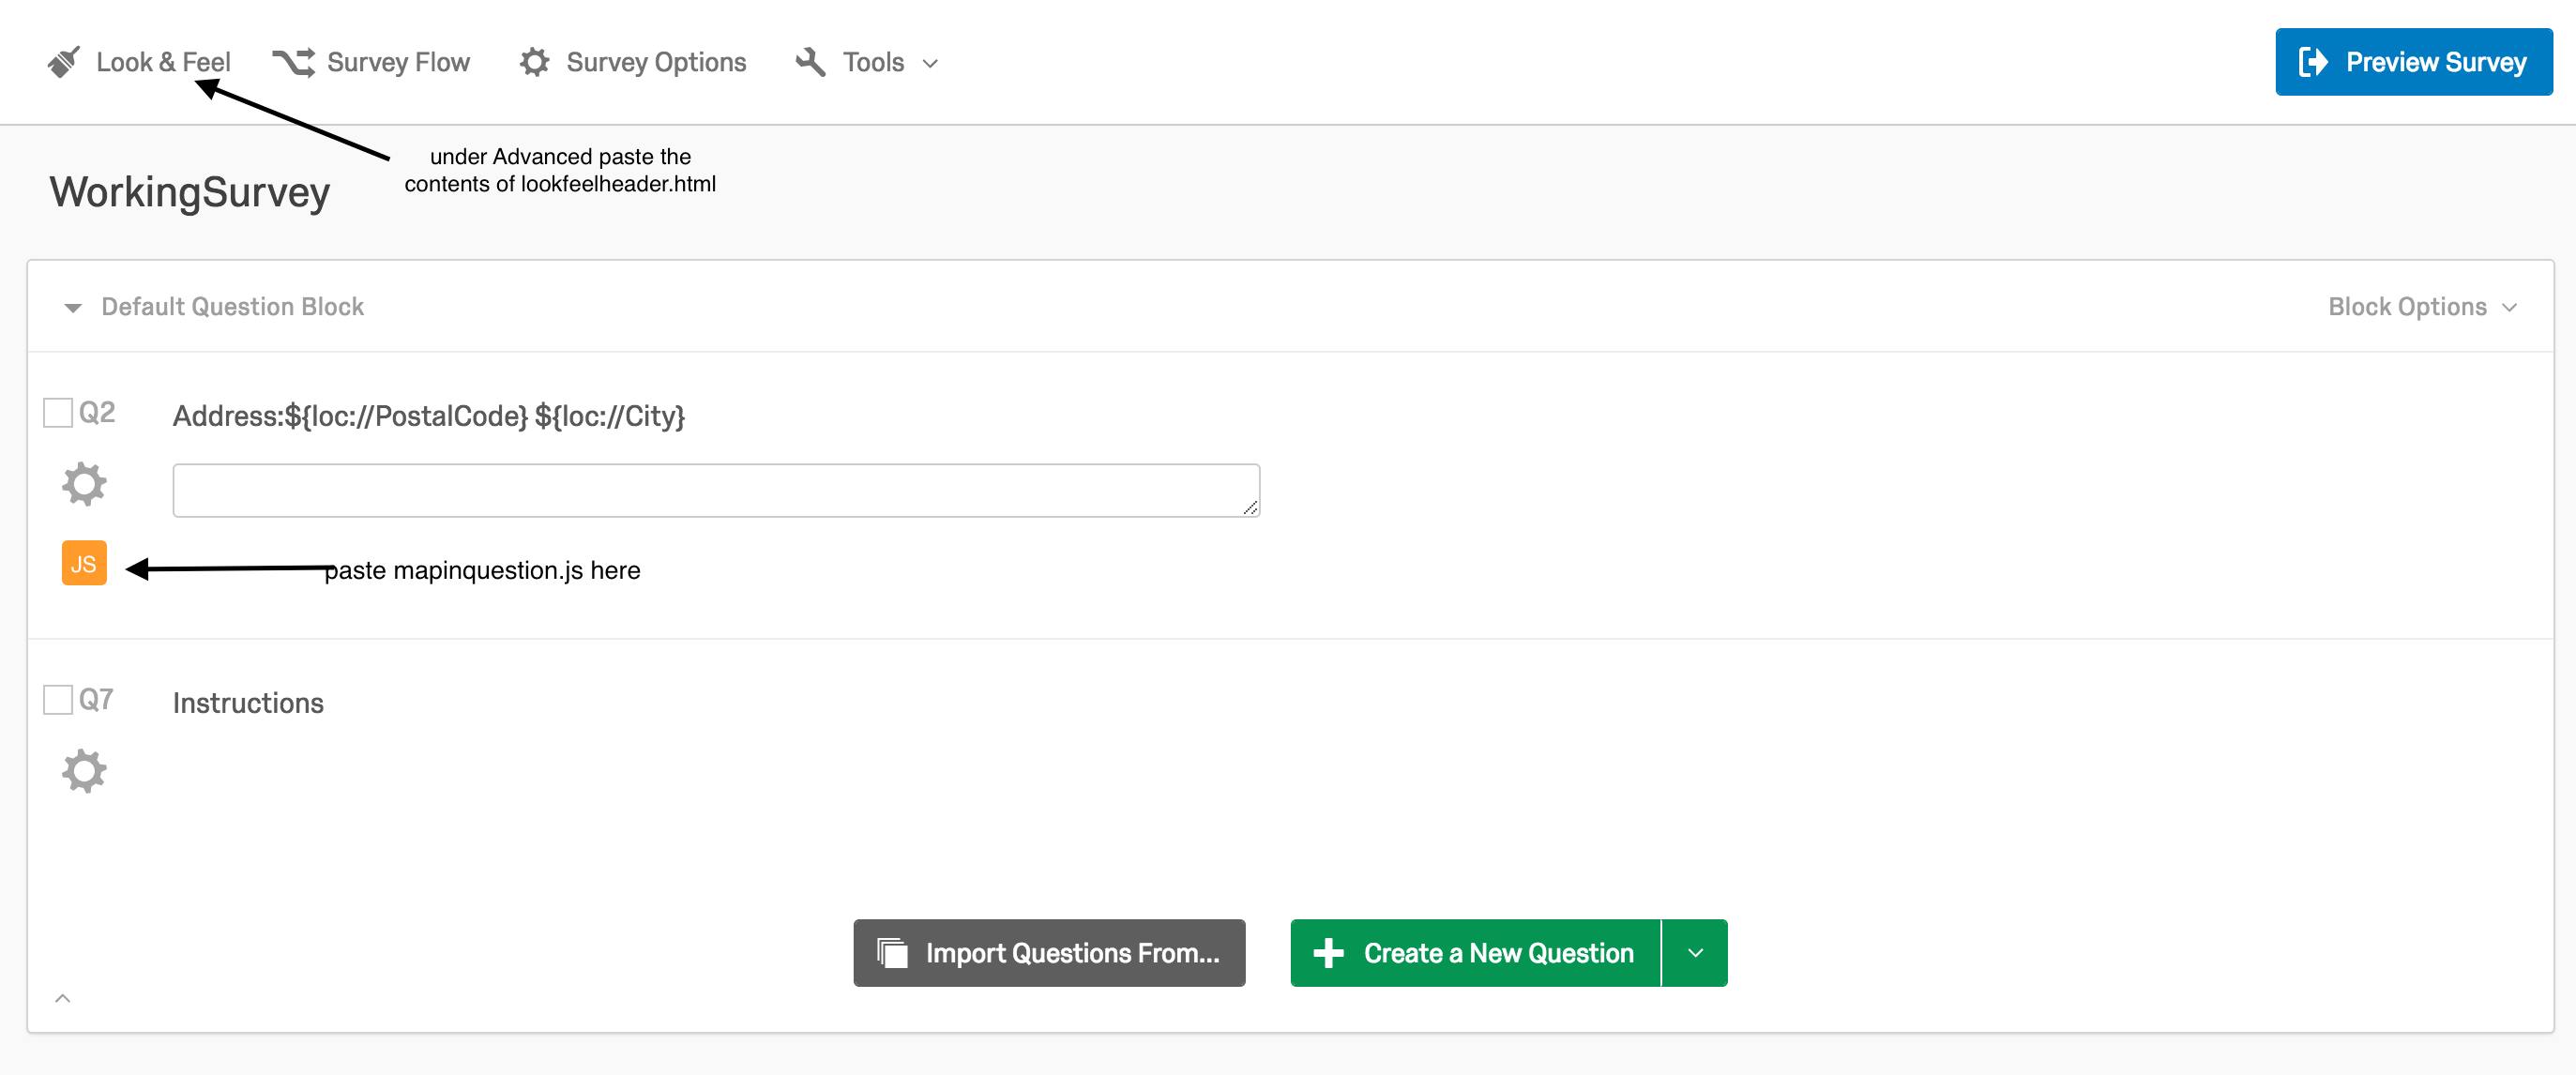Open the Block Options dropdown
Viewport: 2576px width, 1075px height.
[x=2421, y=307]
